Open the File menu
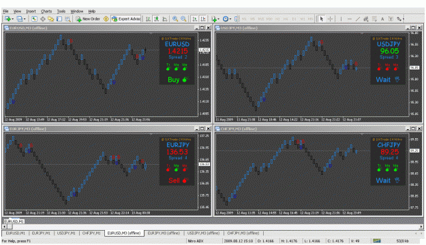This screenshot has height=245, width=426. tap(5, 11)
